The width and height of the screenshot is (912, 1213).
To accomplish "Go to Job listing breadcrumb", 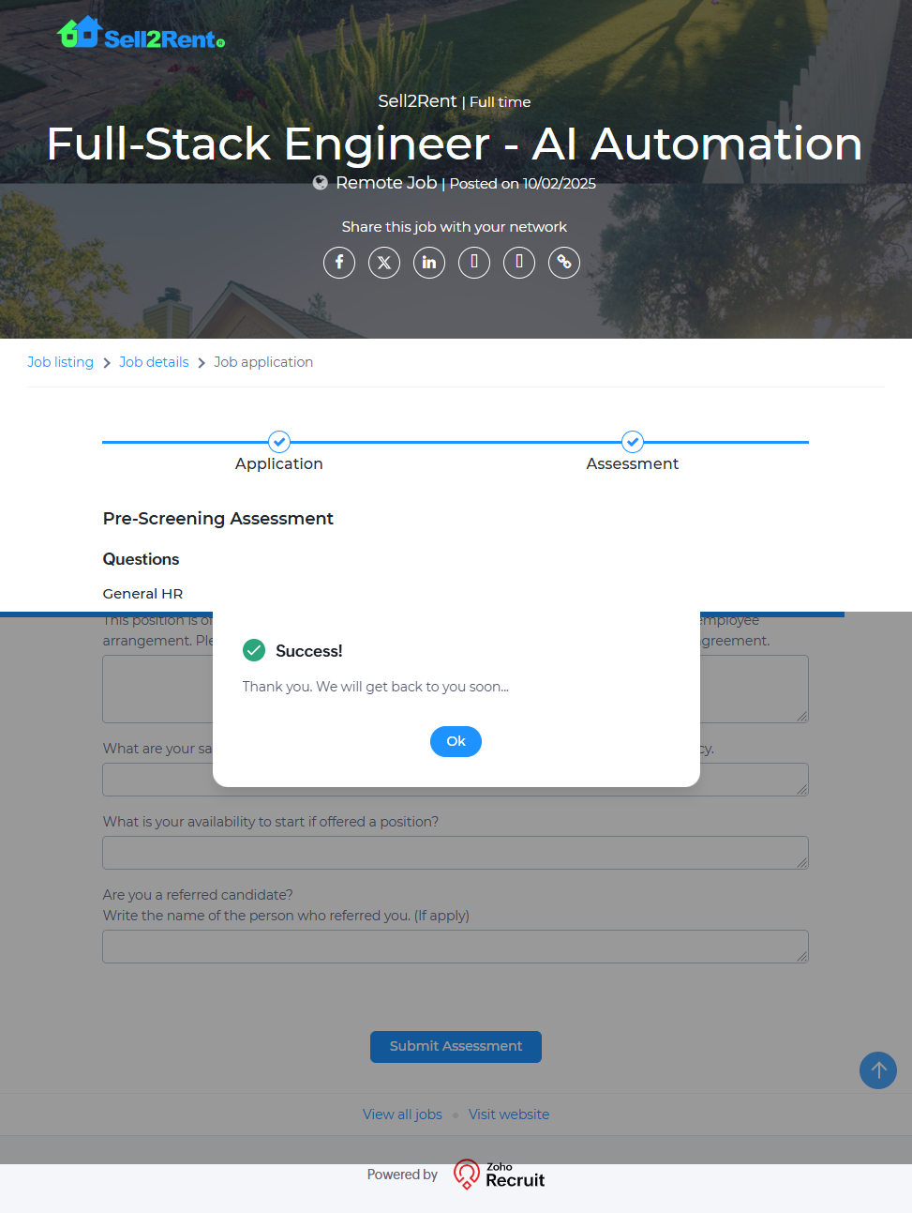I will coord(60,362).
